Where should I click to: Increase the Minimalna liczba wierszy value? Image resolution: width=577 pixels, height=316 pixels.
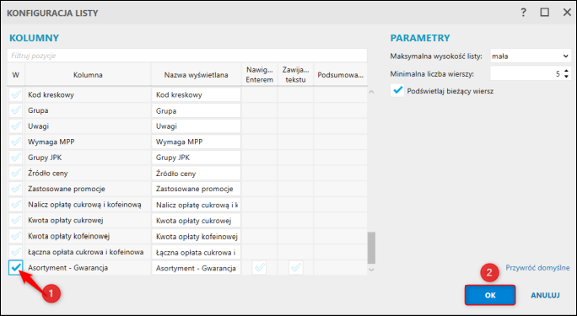point(567,72)
